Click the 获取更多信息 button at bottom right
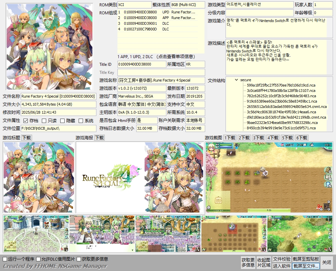336x271 pixels. [248, 262]
